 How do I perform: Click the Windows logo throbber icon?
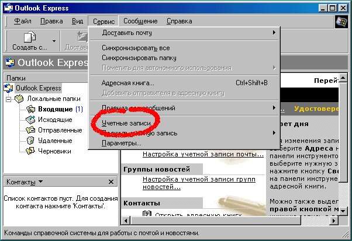341,22
